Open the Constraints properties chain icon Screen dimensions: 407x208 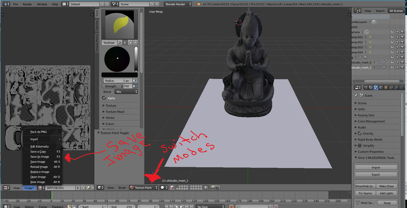(x=391, y=88)
